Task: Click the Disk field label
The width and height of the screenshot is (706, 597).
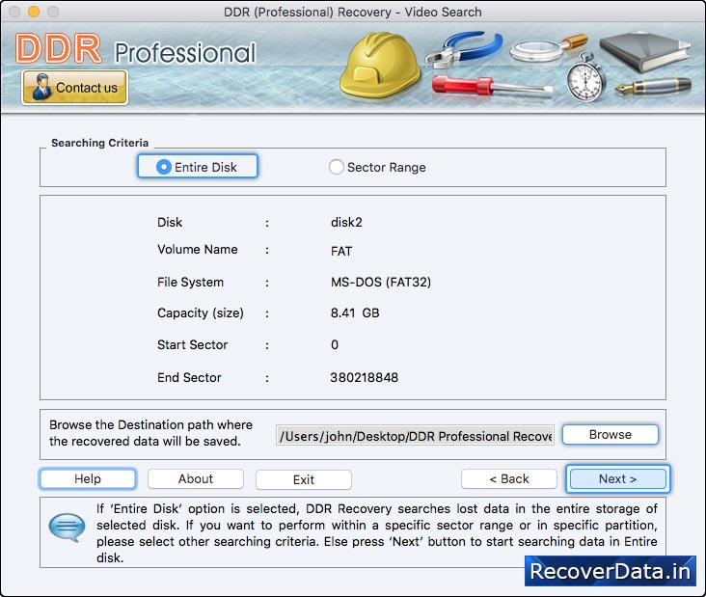Action: [x=170, y=223]
